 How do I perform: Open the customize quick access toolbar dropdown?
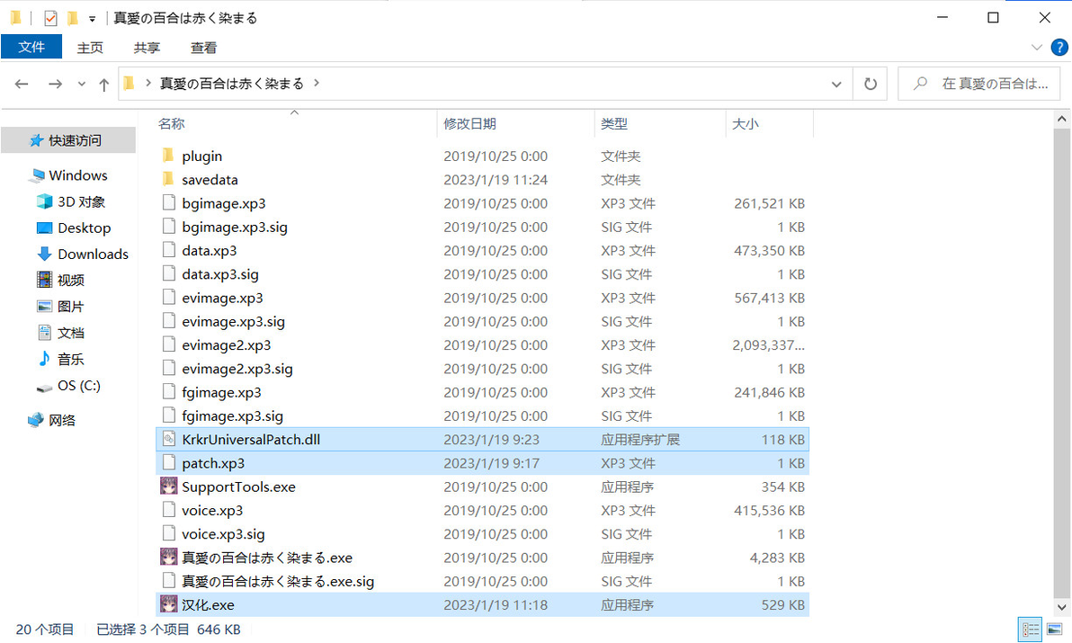[93, 19]
